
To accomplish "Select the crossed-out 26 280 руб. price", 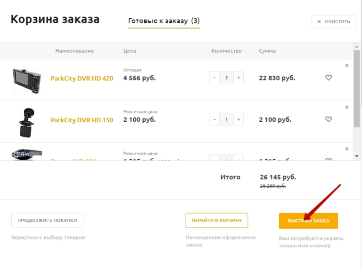I will 273,186.
